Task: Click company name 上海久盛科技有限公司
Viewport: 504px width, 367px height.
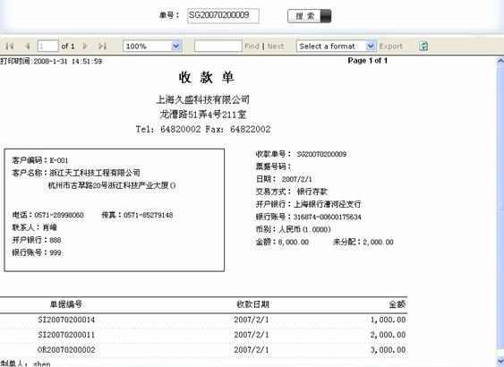Action: [203, 99]
